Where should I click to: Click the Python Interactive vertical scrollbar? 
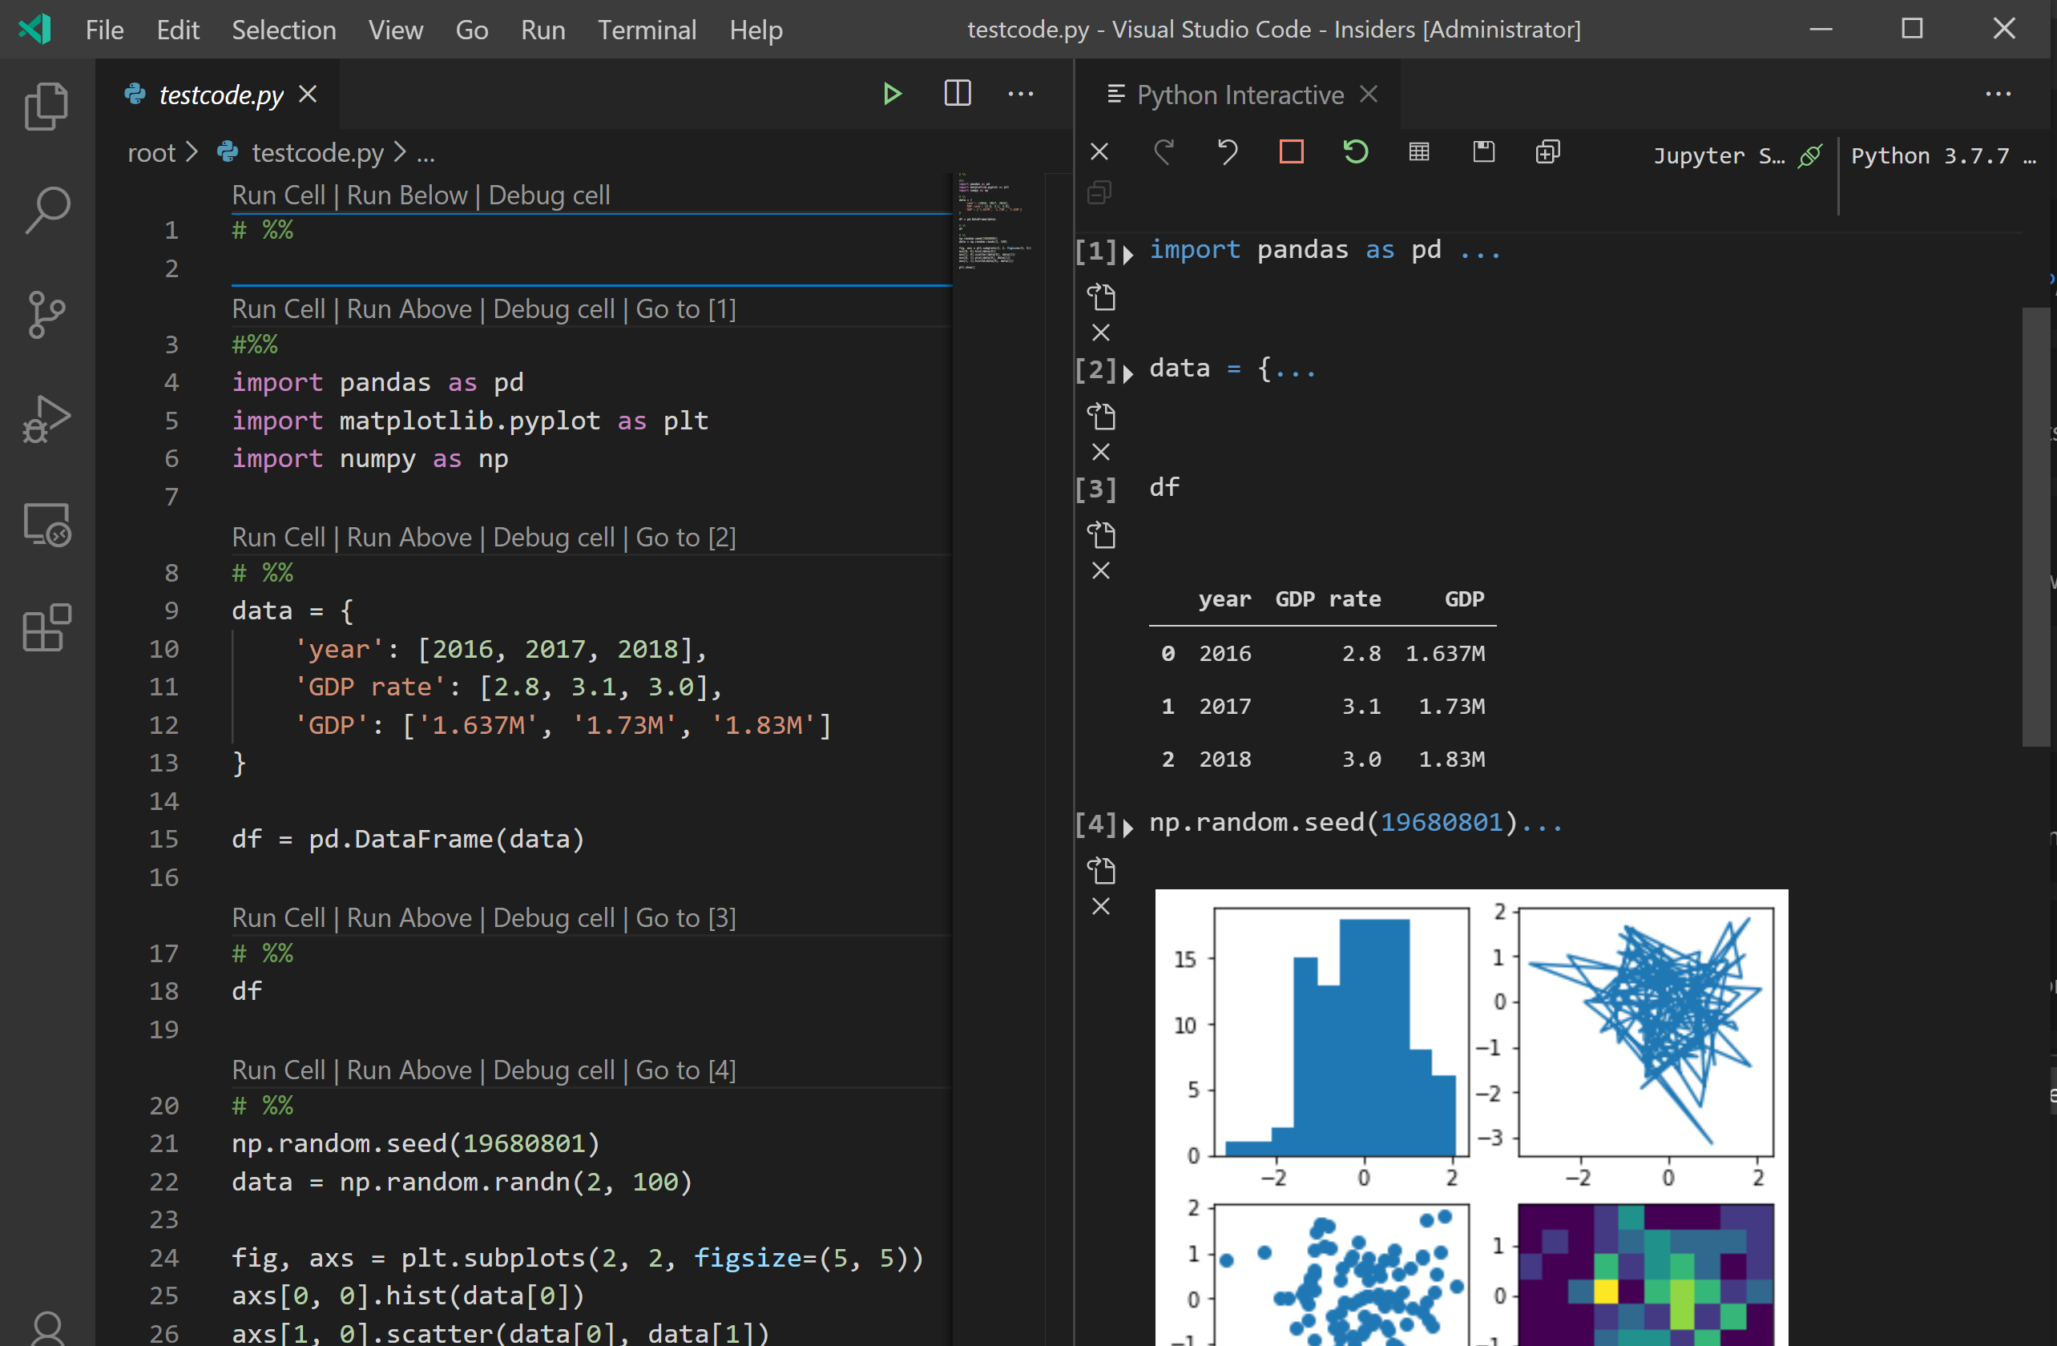2035,527
